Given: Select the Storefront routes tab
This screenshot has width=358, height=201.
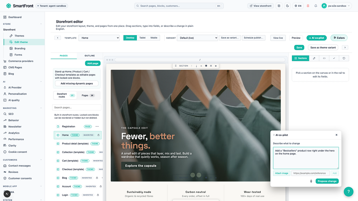Looking at the screenshot, I should tap(65, 95).
